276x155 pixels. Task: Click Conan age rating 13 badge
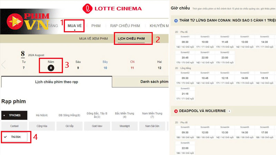pyautogui.click(x=176, y=21)
